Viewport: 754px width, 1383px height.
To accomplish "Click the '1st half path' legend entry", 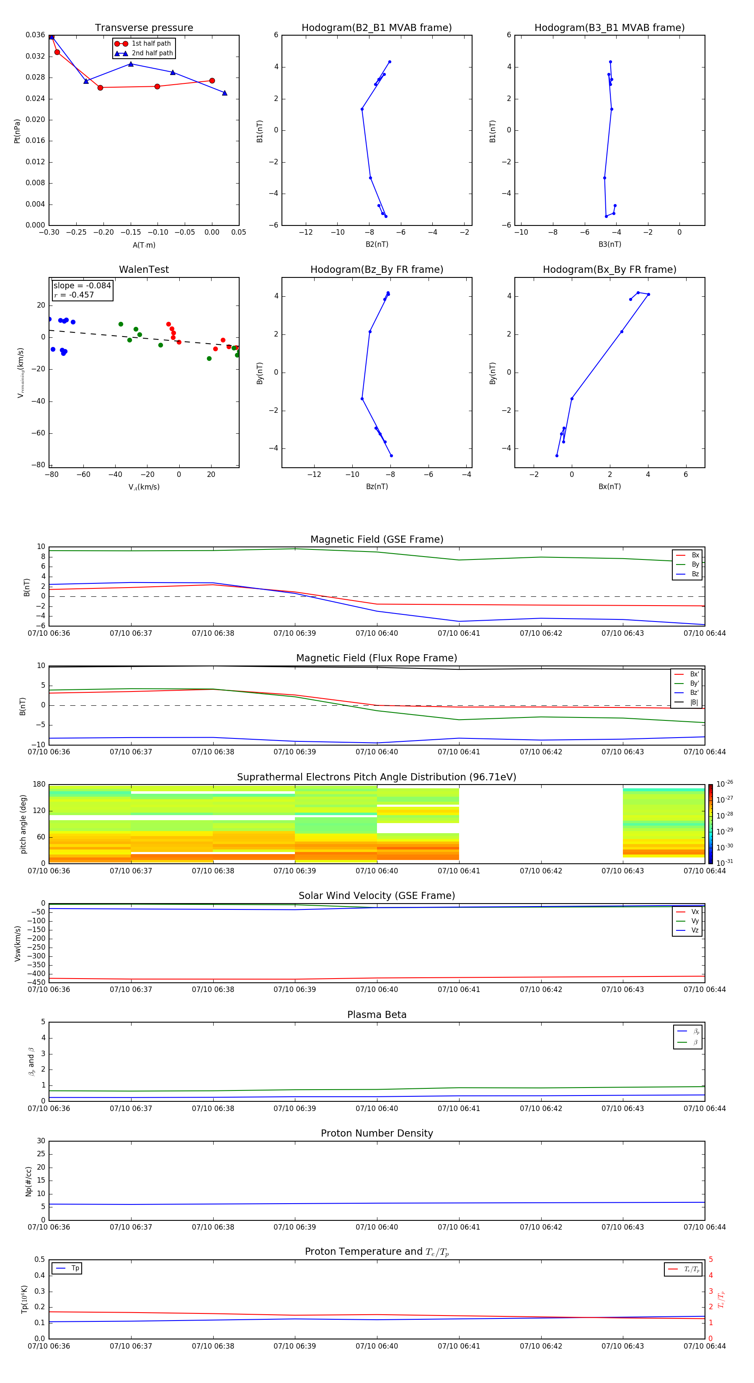I will (143, 44).
